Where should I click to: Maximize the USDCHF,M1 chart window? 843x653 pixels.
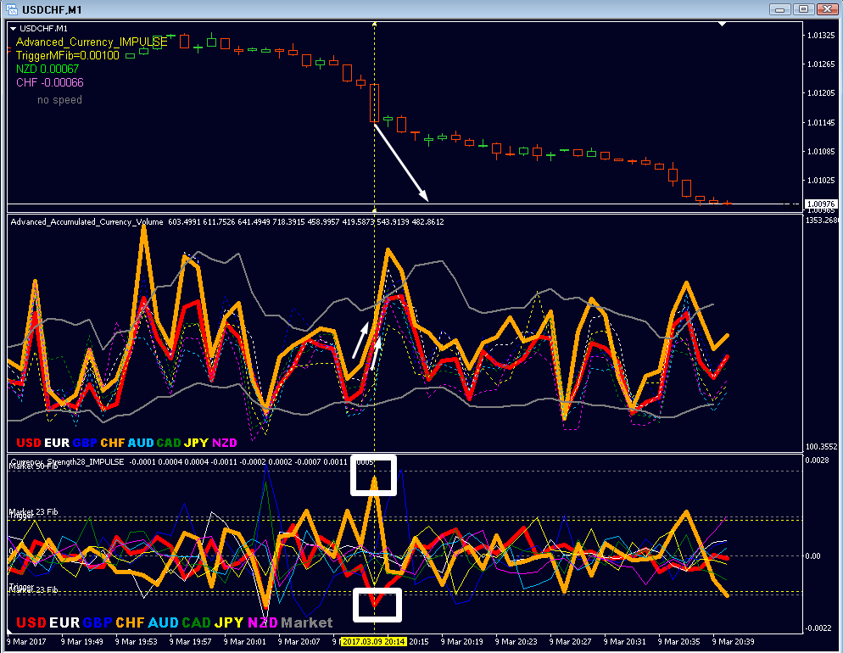[803, 9]
